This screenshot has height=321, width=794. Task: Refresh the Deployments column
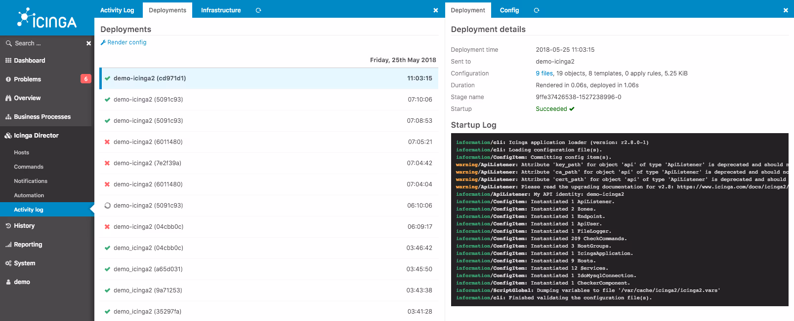click(x=258, y=10)
